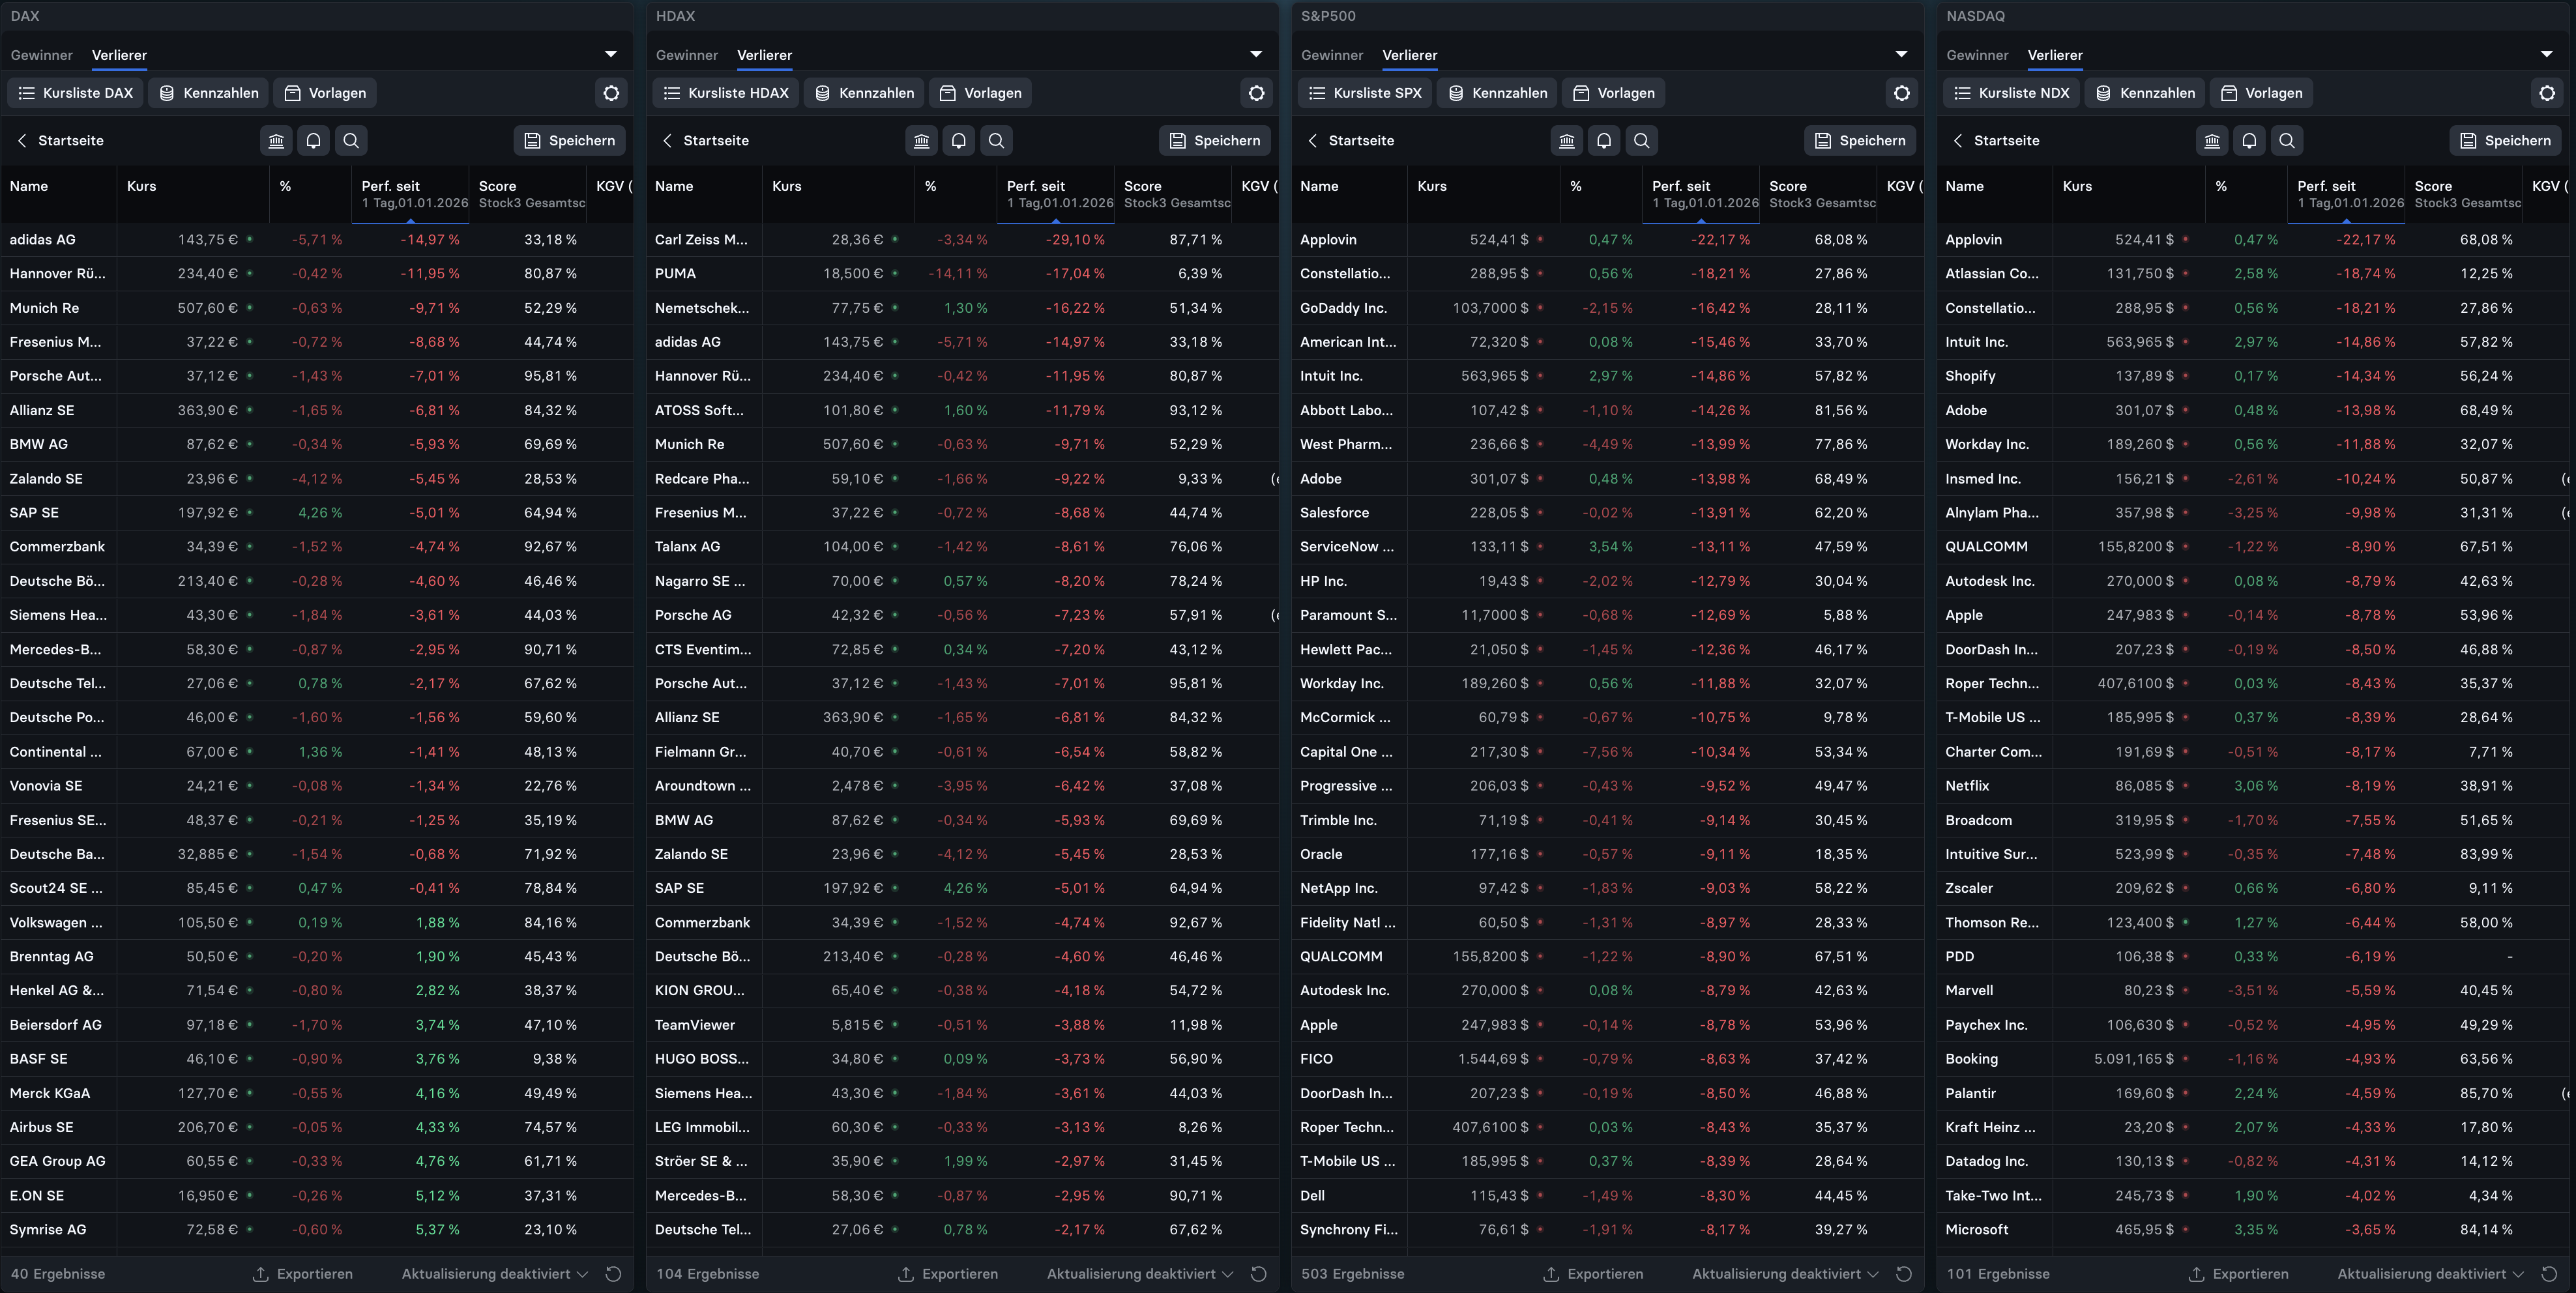Viewport: 2576px width, 1293px height.
Task: Go back to Startseite in the S&P500 panel
Action: click(1350, 141)
